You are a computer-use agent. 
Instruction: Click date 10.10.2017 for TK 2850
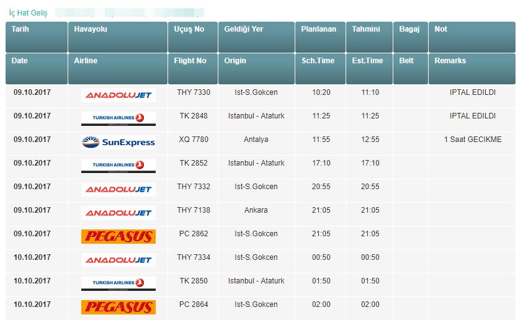(x=32, y=281)
